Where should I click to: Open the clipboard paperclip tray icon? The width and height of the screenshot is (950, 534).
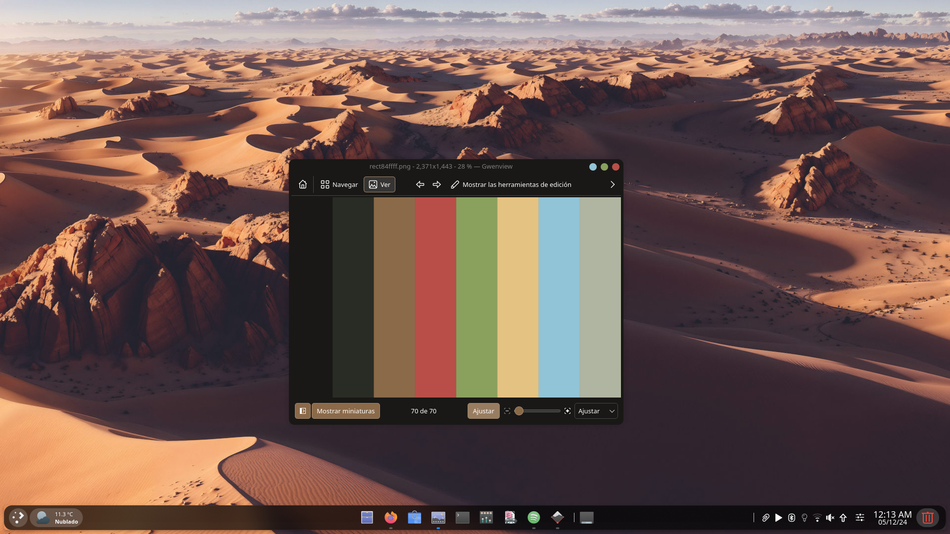click(765, 518)
